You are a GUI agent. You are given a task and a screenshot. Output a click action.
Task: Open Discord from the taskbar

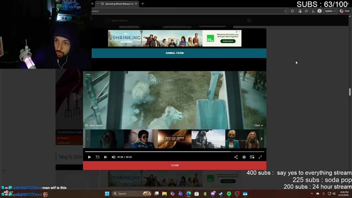pos(213,194)
